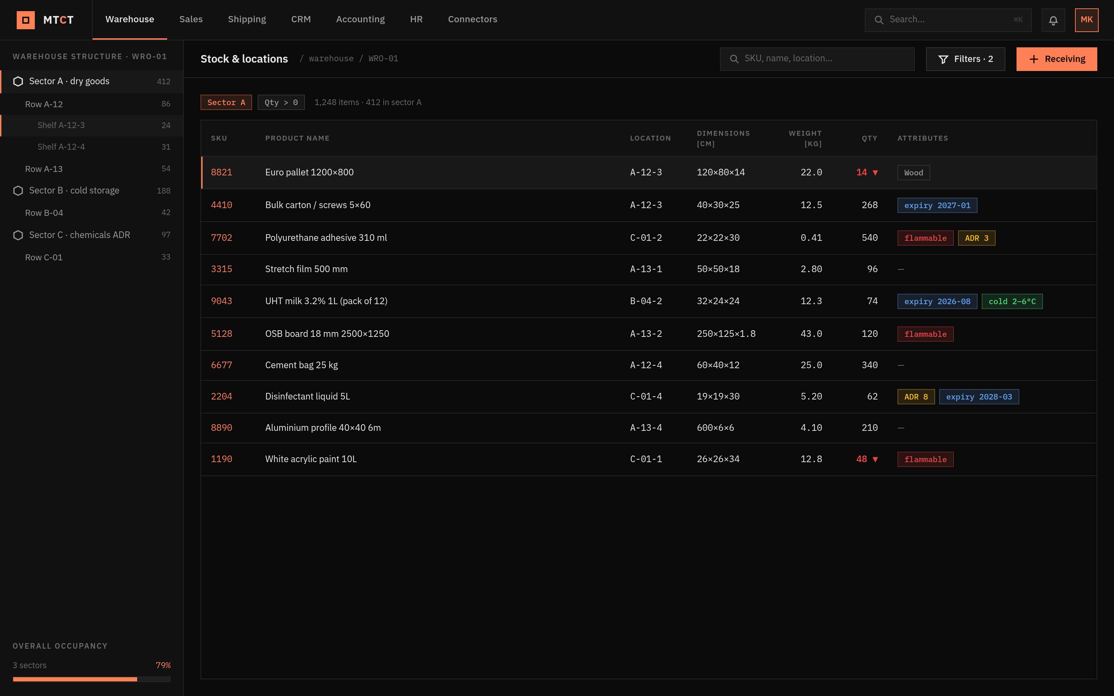Focus the SKU, name, location search field
Viewport: 1114px width, 696px height.
[817, 59]
